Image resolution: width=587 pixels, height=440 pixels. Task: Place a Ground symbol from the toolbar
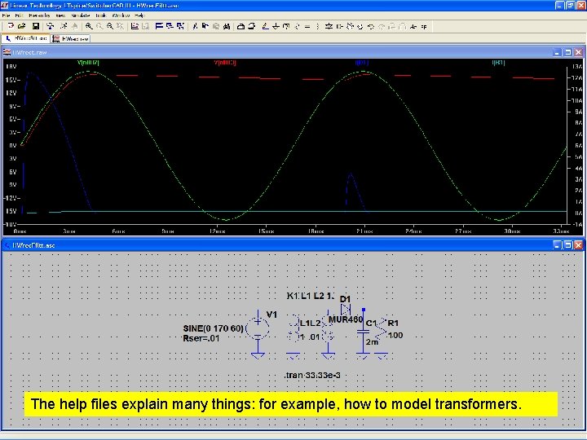point(276,26)
